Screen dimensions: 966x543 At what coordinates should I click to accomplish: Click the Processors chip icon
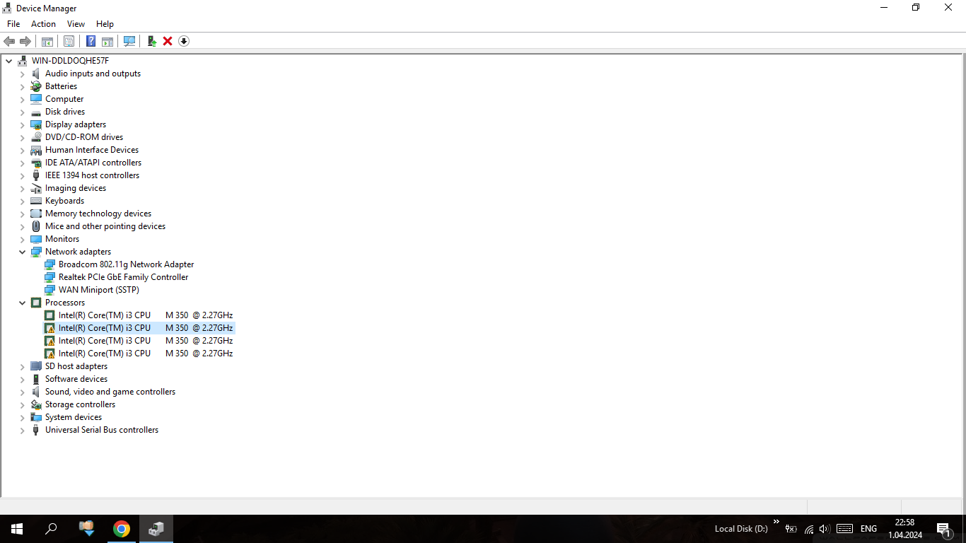36,303
